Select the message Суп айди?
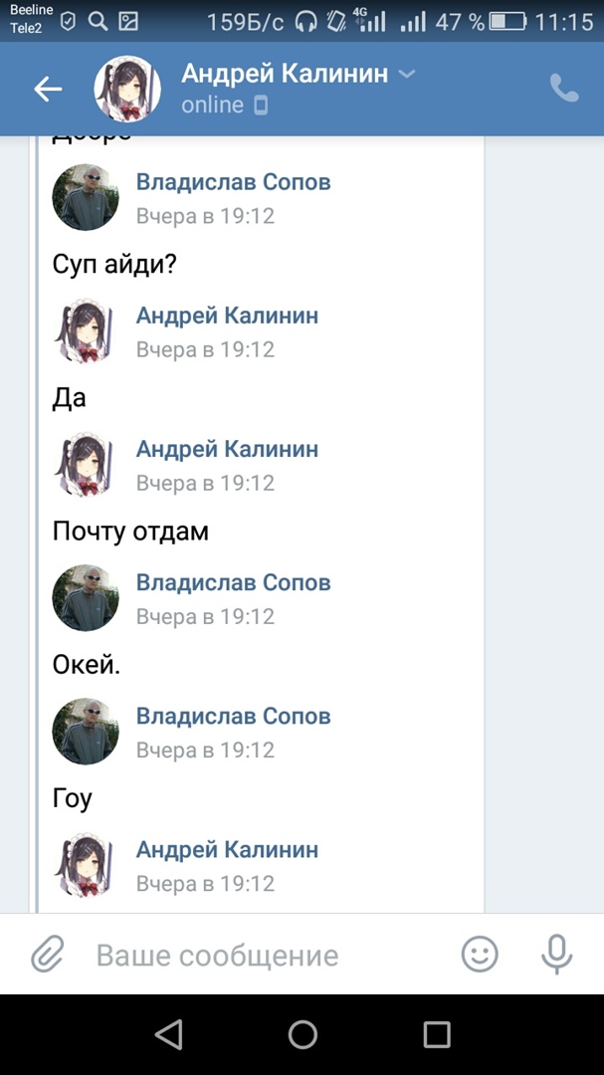This screenshot has width=604, height=1075. 113,265
